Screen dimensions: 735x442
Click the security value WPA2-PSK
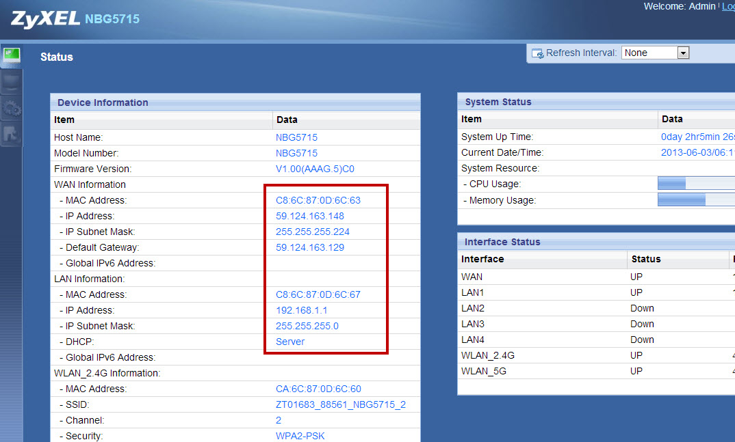[300, 436]
